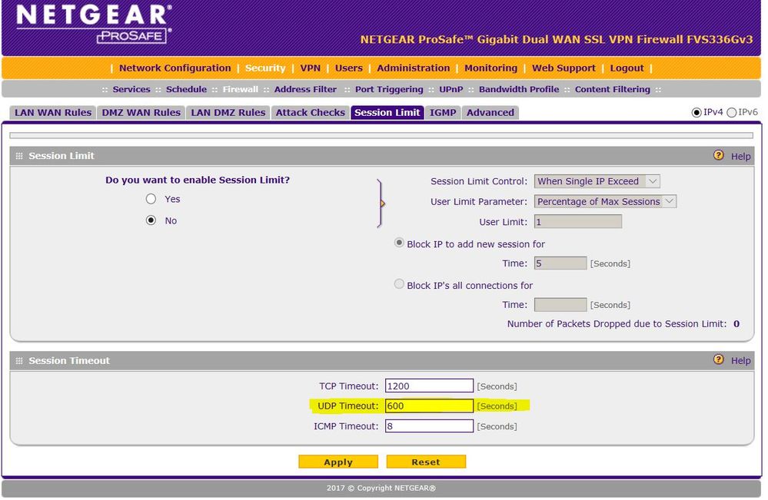Open the VPN menu

tap(310, 68)
